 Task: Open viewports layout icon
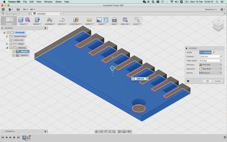(x=129, y=132)
